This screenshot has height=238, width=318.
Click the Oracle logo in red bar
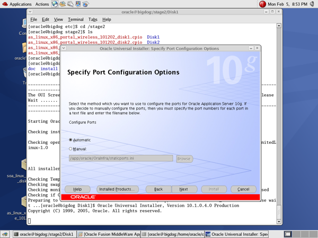[83, 197]
